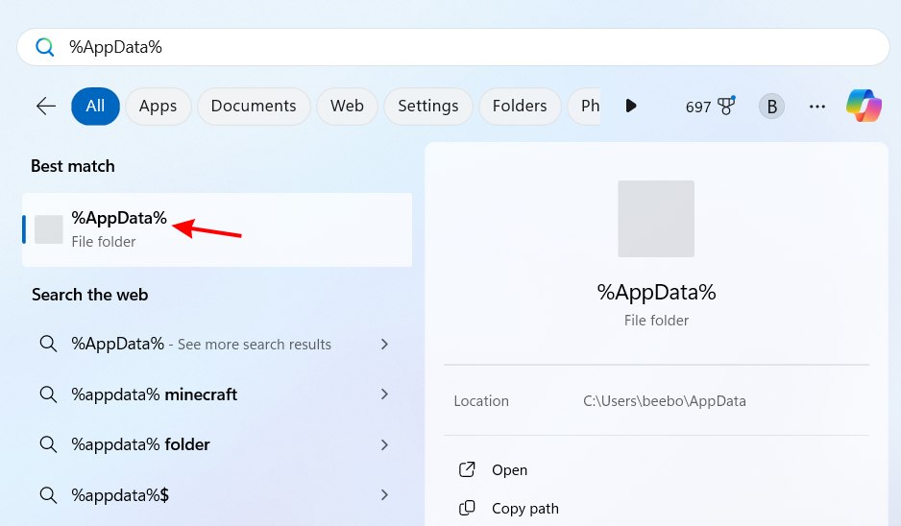The height and width of the screenshot is (526, 901).
Task: Switch to the Documents filter tab
Action: click(254, 106)
